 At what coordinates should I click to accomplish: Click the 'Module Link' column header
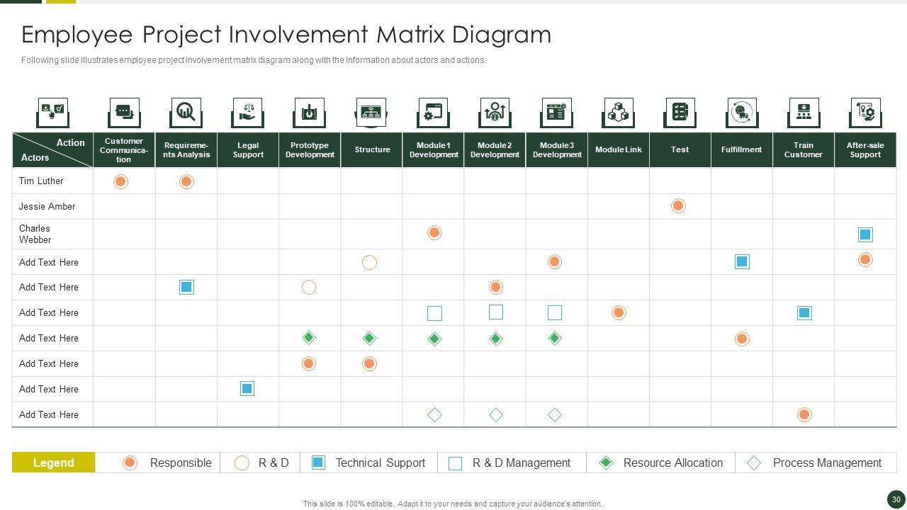(x=619, y=149)
